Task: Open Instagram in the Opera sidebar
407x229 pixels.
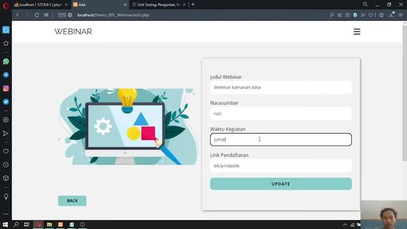Action: tap(6, 88)
